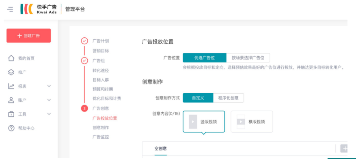Choose 横版视频 creative content card
This screenshot has height=159, width=356.
pyautogui.click(x=252, y=122)
